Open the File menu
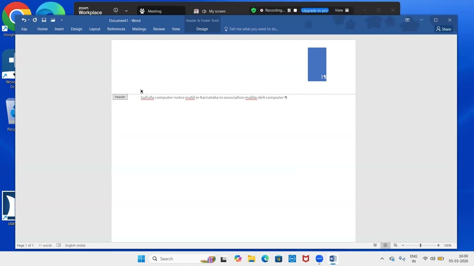 pos(24,29)
